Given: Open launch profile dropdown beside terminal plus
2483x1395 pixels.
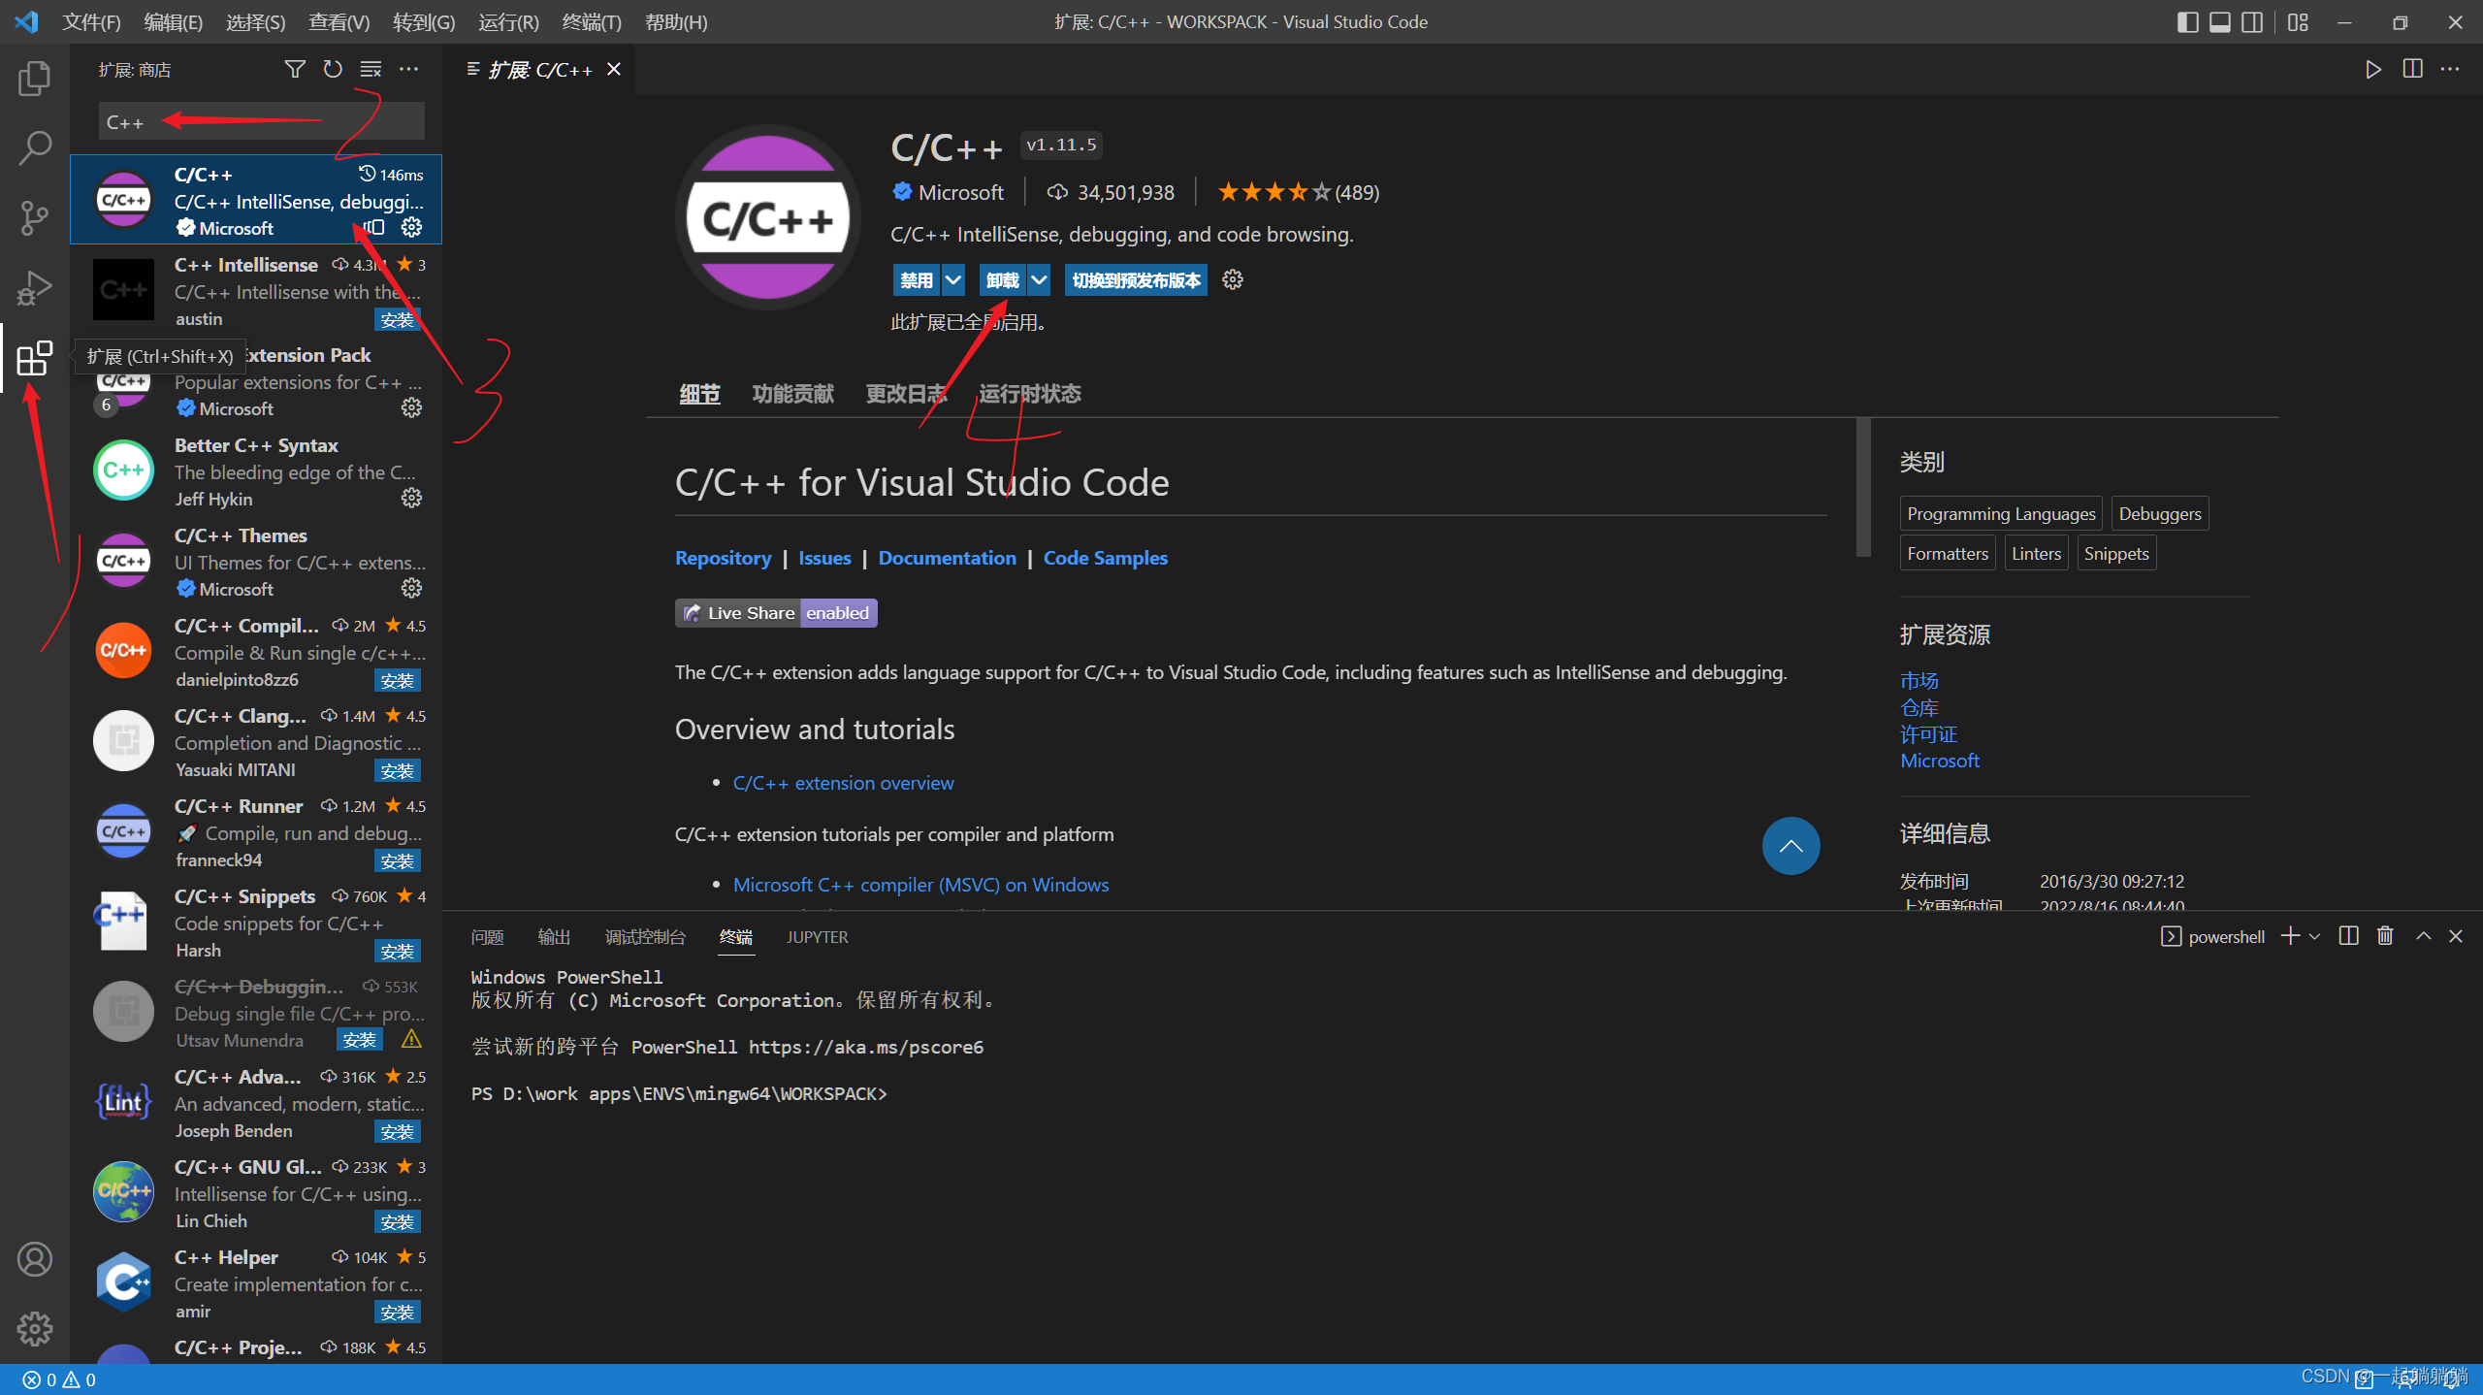Looking at the screenshot, I should pos(2314,936).
